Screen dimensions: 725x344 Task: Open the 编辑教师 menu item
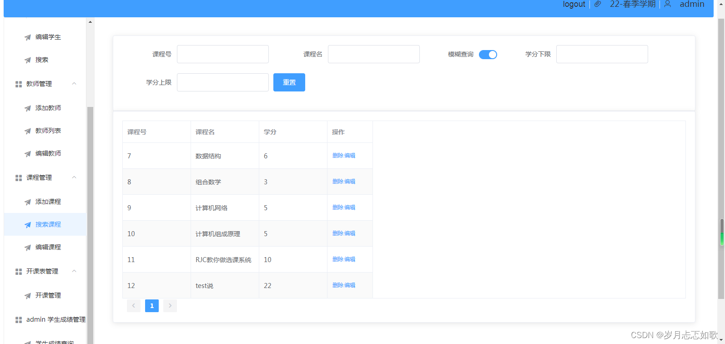point(45,154)
